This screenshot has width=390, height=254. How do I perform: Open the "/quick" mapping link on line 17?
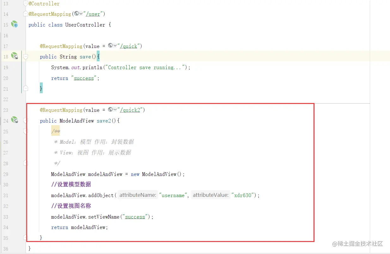(129, 46)
